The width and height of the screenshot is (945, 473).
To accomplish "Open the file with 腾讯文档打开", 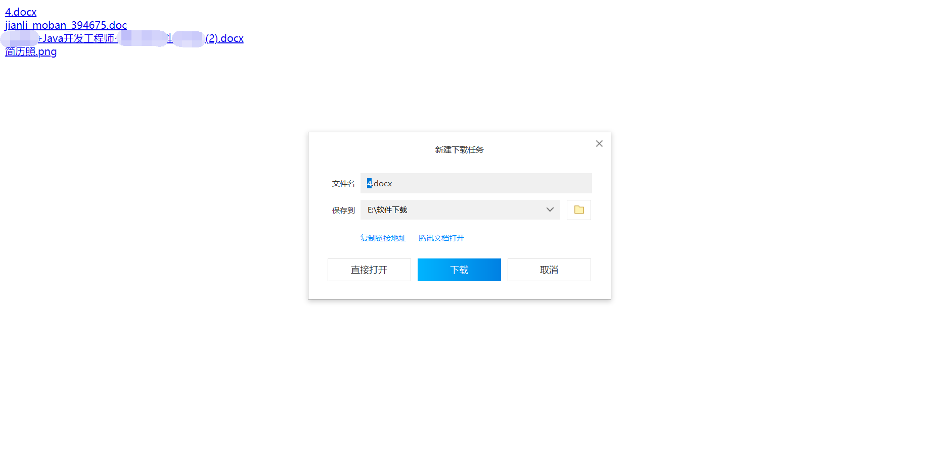I will point(440,238).
